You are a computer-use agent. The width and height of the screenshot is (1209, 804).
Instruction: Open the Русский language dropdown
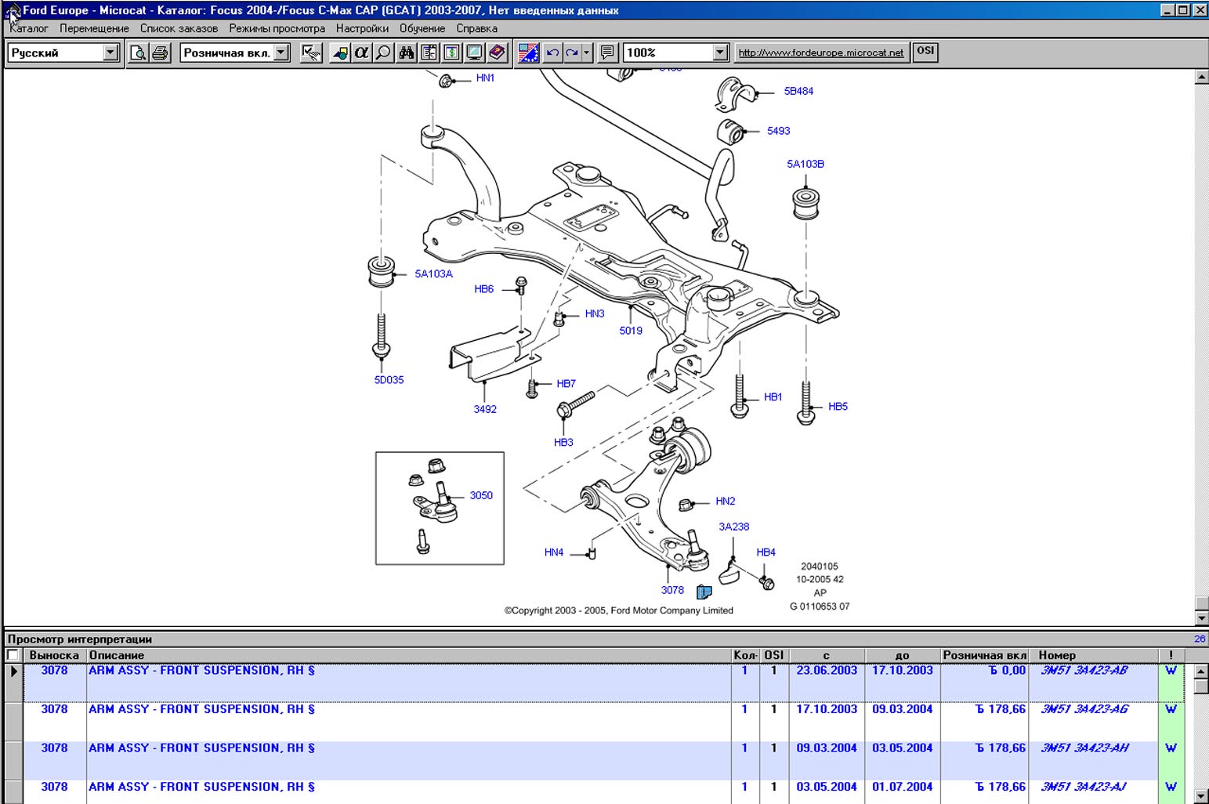(x=110, y=53)
